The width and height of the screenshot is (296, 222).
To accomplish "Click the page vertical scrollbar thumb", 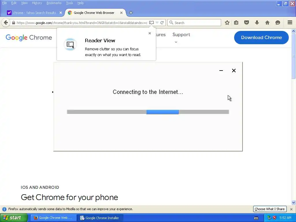I will [x=293, y=56].
